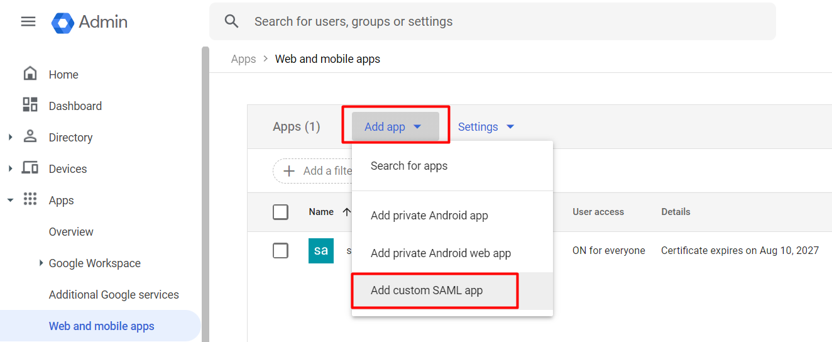Click the Google Admin logo
Viewport: 832px width, 342px height.
tap(63, 22)
